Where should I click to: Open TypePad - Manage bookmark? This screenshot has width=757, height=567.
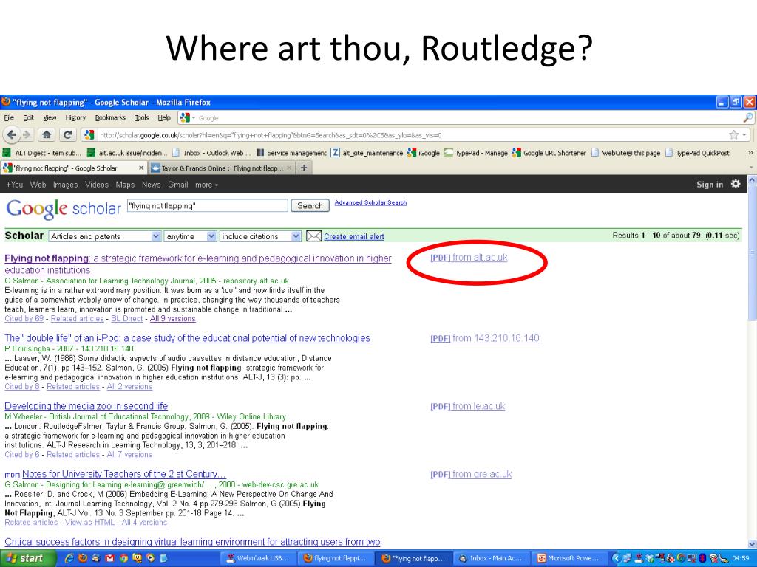click(476, 153)
